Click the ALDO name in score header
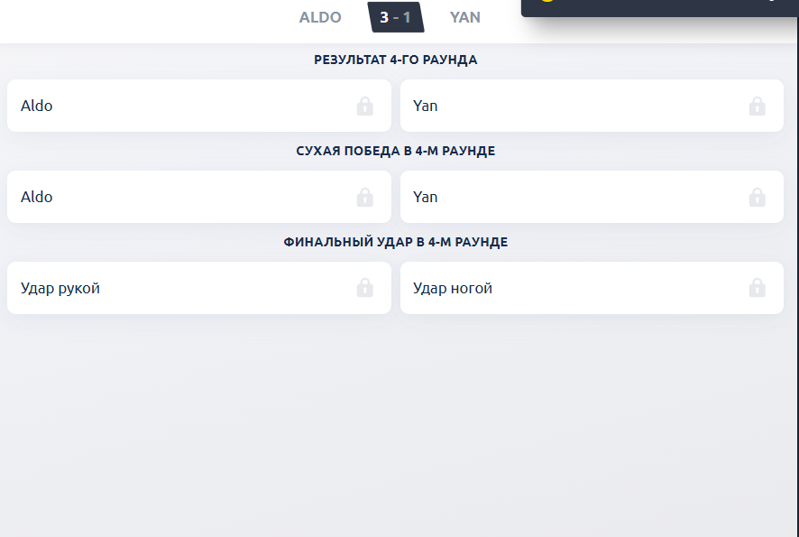 320,17
